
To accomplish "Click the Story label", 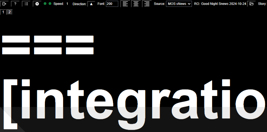I will point(262,4).
